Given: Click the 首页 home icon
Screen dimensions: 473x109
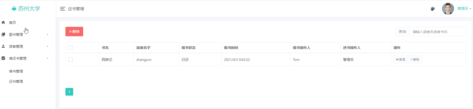Looking at the screenshot, I should click(x=3, y=22).
